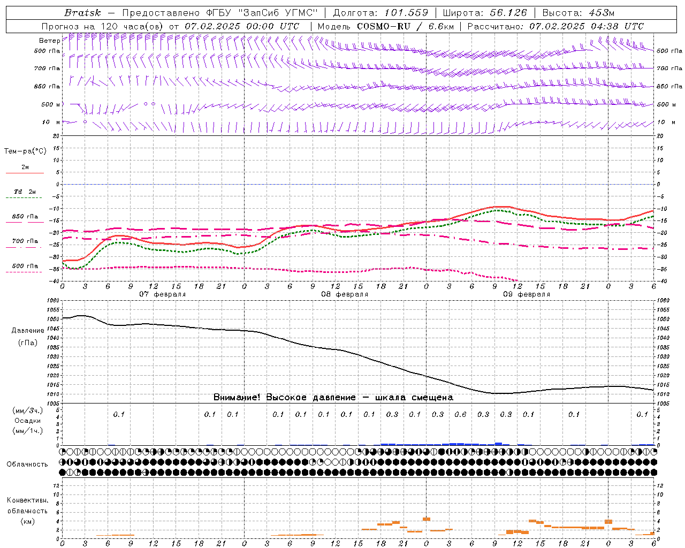Click the "(гПа)" unit under Давление
Image resolution: width=685 pixels, height=548 pixels.
(28, 342)
